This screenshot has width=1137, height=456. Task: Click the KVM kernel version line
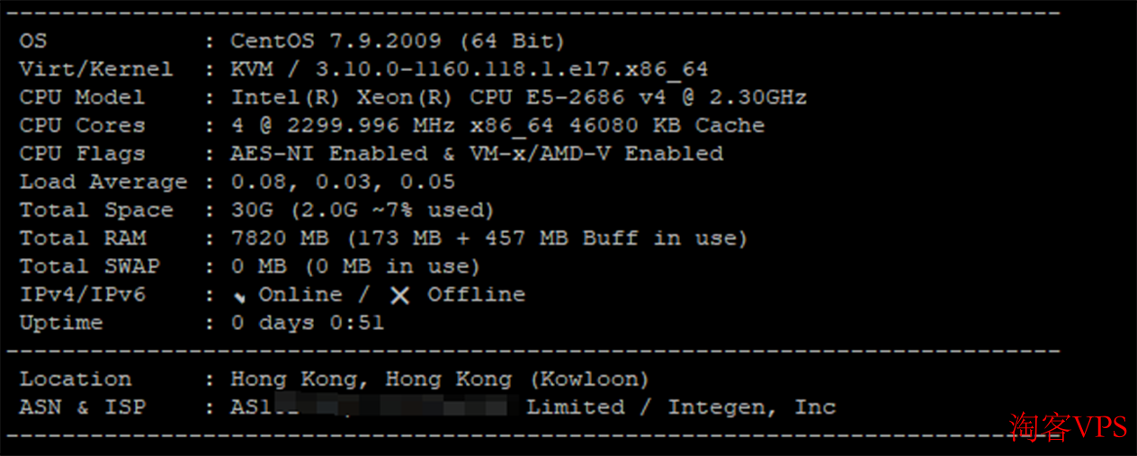[470, 69]
